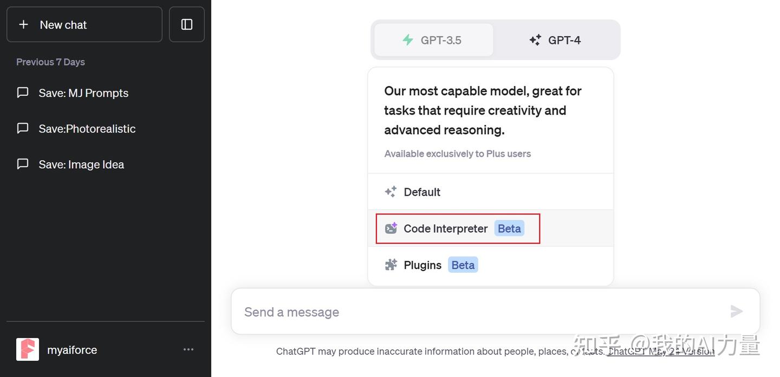The height and width of the screenshot is (377, 780).
Task: Select the GPT-4 model tab
Action: pyautogui.click(x=556, y=40)
